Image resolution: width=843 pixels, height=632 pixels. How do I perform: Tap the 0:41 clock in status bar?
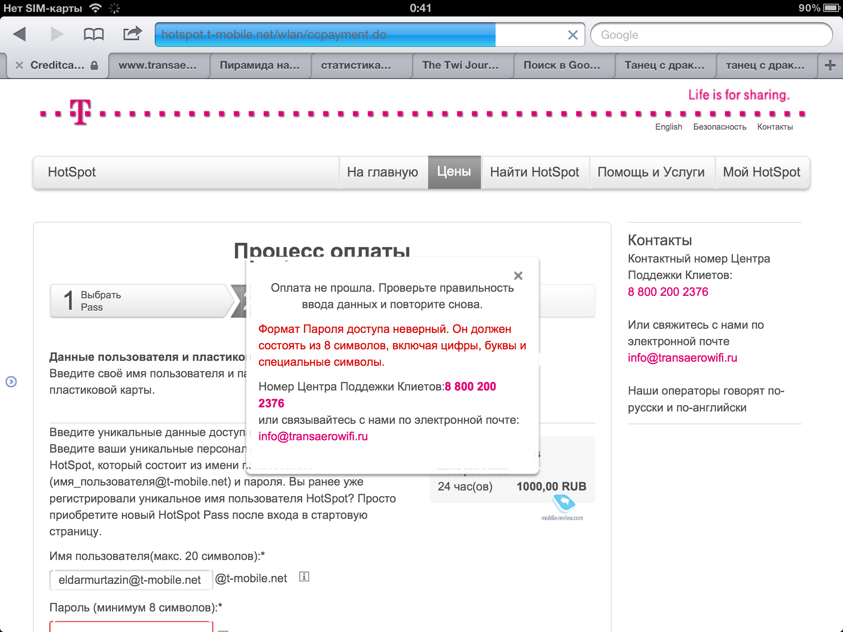[421, 8]
